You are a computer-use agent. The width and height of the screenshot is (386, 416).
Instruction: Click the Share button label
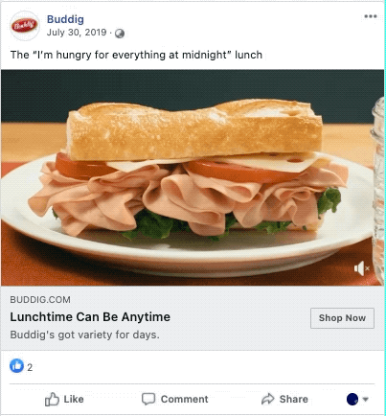click(294, 399)
